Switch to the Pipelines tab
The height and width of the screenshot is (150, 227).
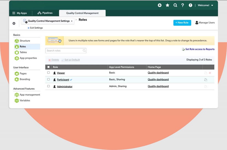[x=45, y=13]
